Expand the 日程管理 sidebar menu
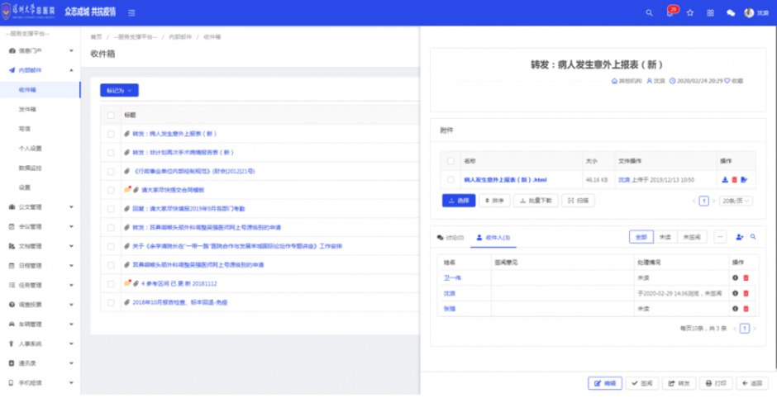This screenshot has height=398, width=777. [41, 266]
